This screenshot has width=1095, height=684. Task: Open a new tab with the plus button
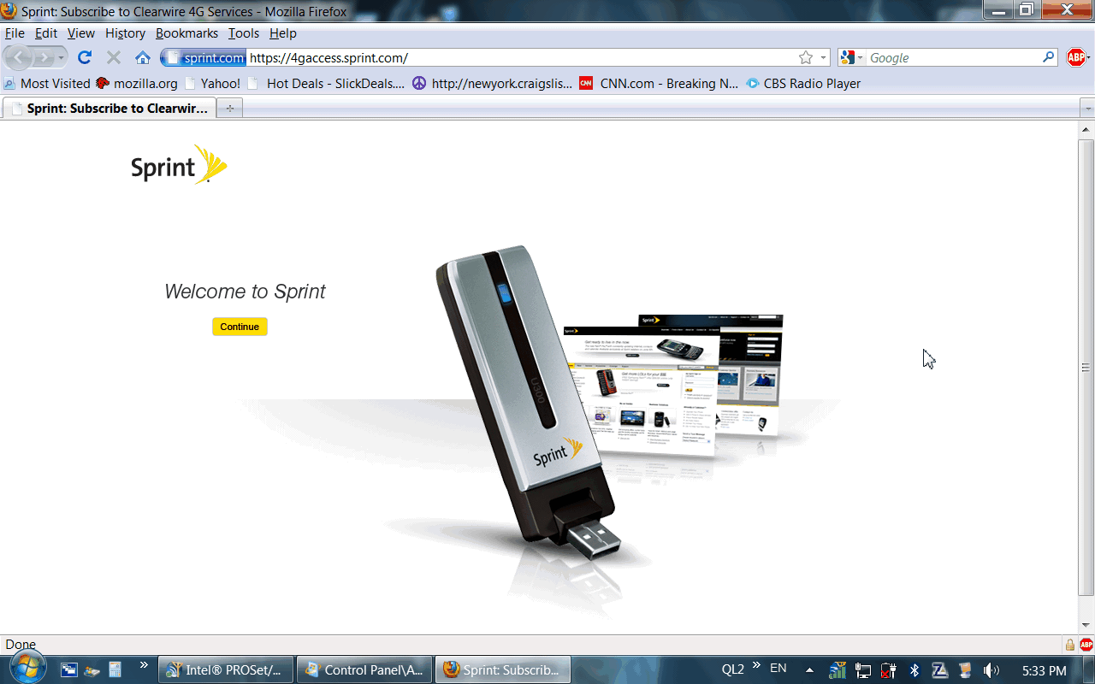point(229,109)
